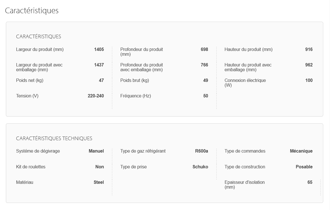Select the CARACTÉRISTIQUES section title
This screenshot has height=210, width=330.
point(39,36)
